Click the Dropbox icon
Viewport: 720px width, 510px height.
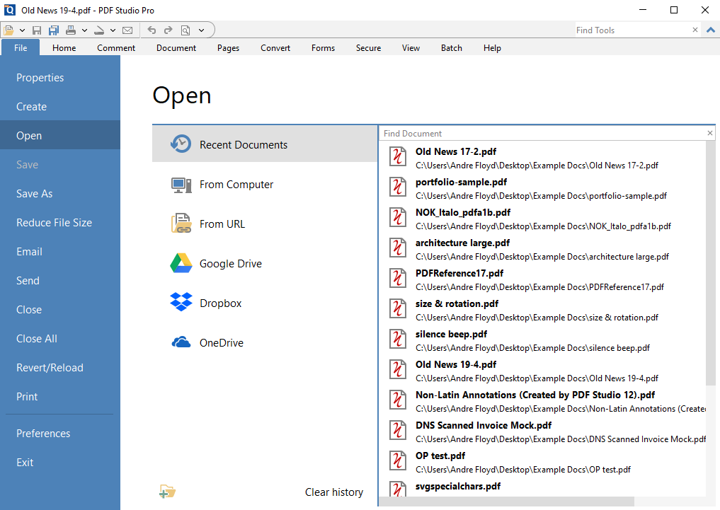181,302
